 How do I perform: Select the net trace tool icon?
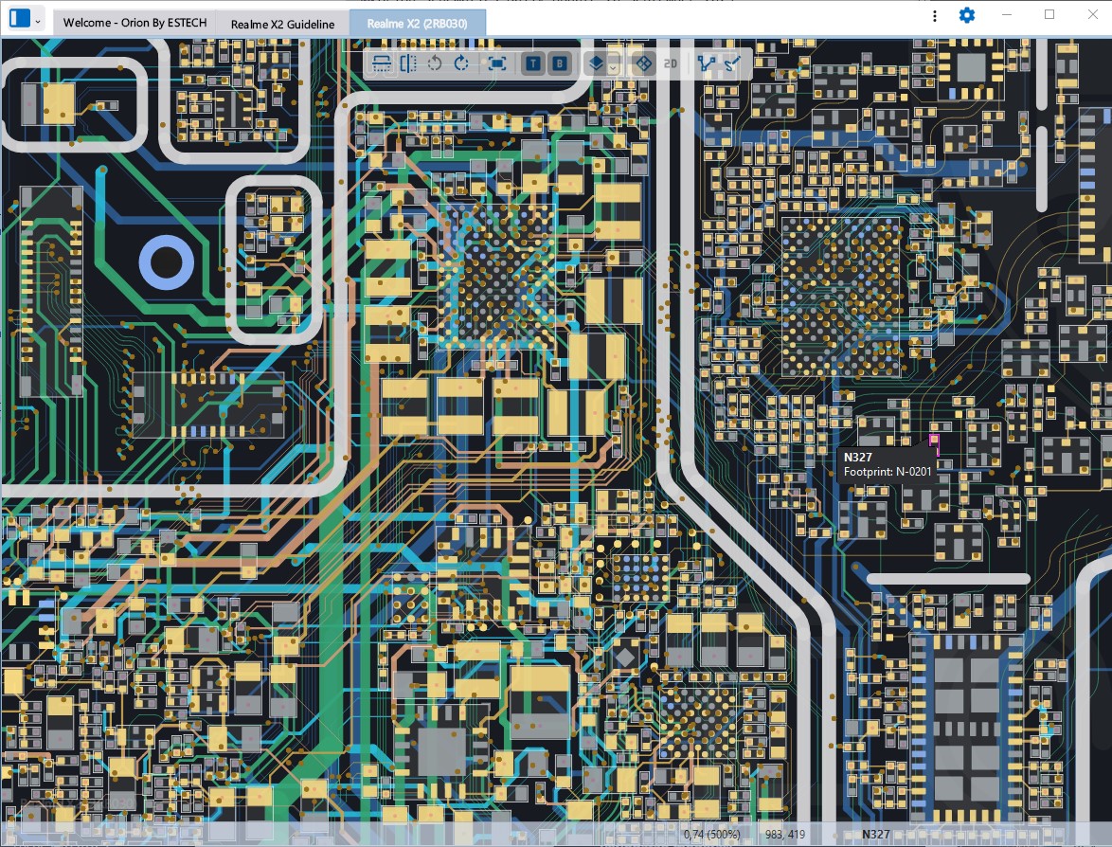click(x=706, y=63)
